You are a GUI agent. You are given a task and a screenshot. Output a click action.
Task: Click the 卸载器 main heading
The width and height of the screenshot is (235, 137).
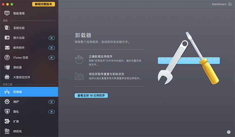coord(83,35)
